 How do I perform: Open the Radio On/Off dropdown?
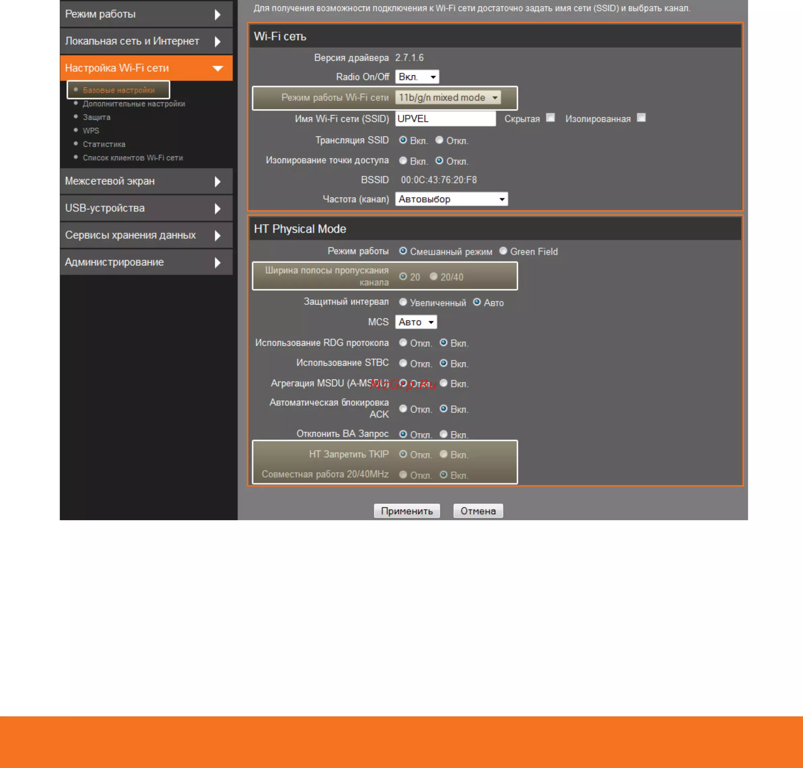pos(417,77)
